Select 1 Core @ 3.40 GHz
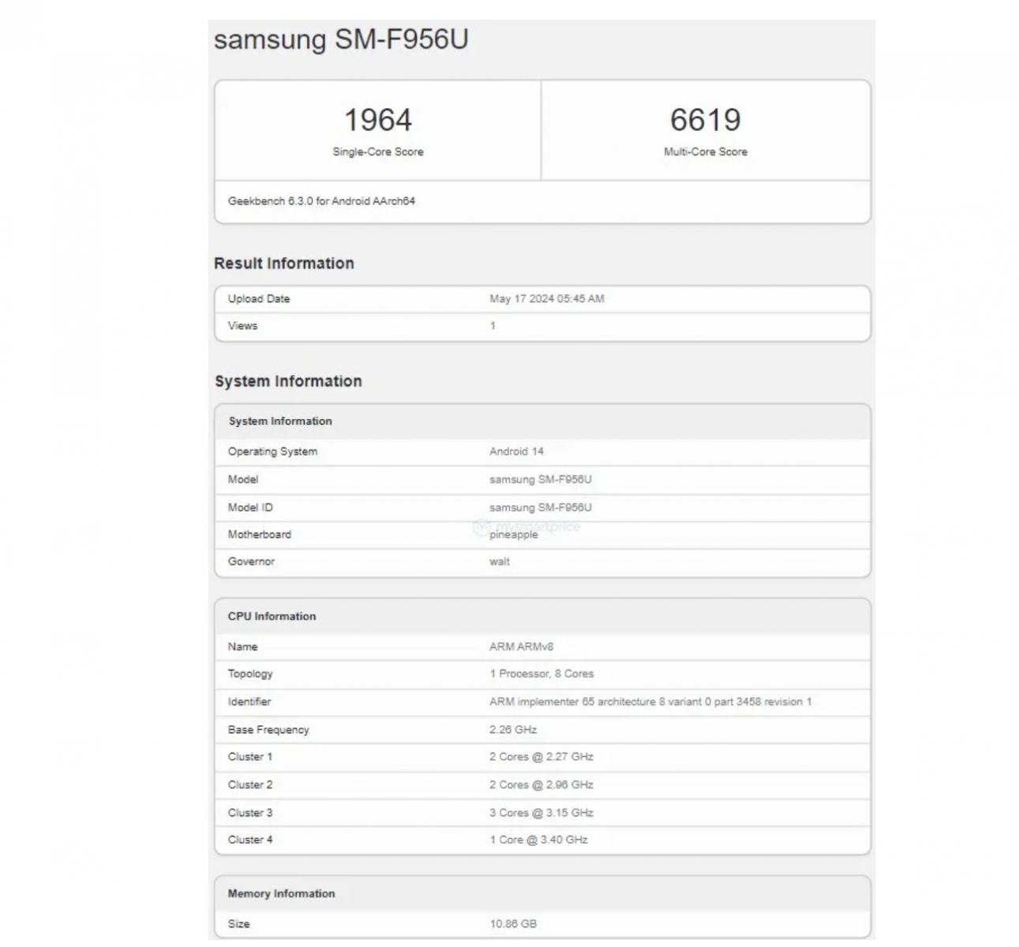The width and height of the screenshot is (1019, 947). [x=538, y=840]
